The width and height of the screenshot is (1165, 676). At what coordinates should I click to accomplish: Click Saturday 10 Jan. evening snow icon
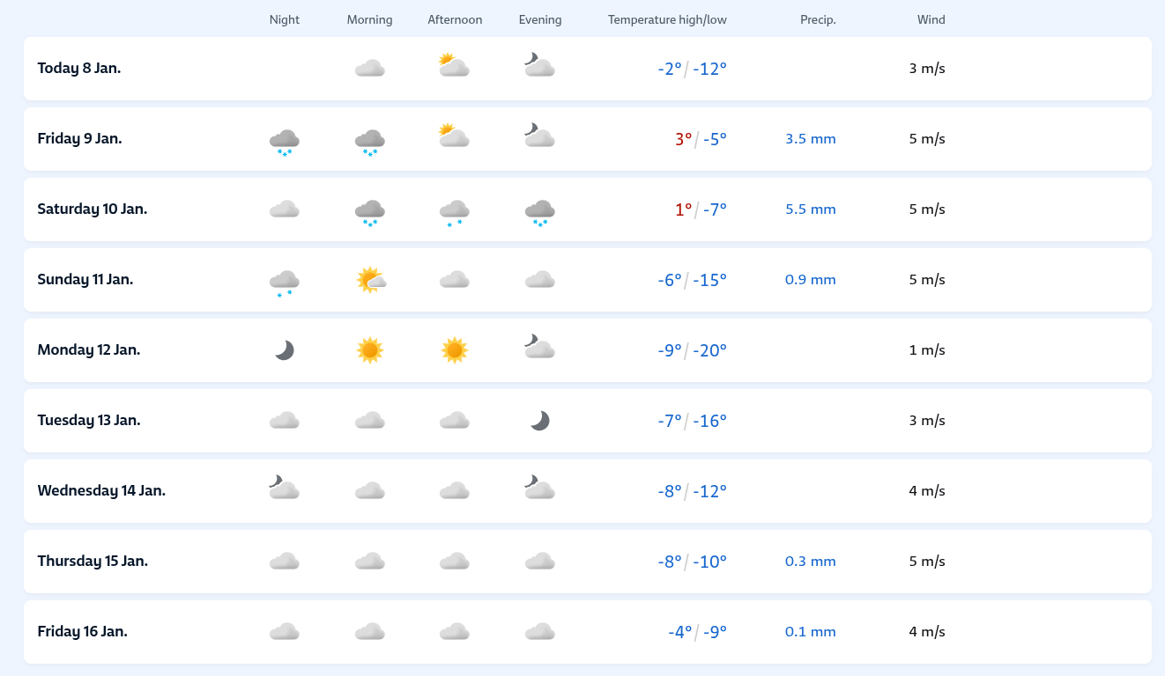(539, 211)
